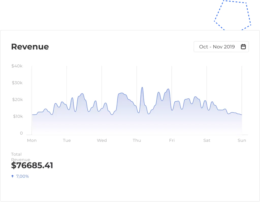Viewport: 260px width, 202px height.
Task: Click the Total Revenue caption text
Action: click(x=20, y=157)
